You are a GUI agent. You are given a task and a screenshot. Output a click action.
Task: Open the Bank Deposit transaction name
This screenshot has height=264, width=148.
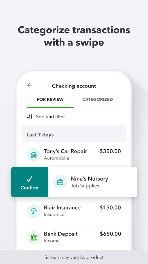[x=61, y=234]
